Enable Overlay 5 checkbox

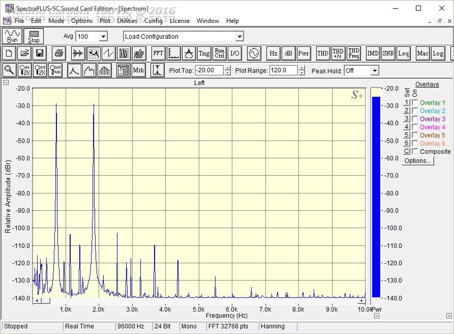pos(415,135)
